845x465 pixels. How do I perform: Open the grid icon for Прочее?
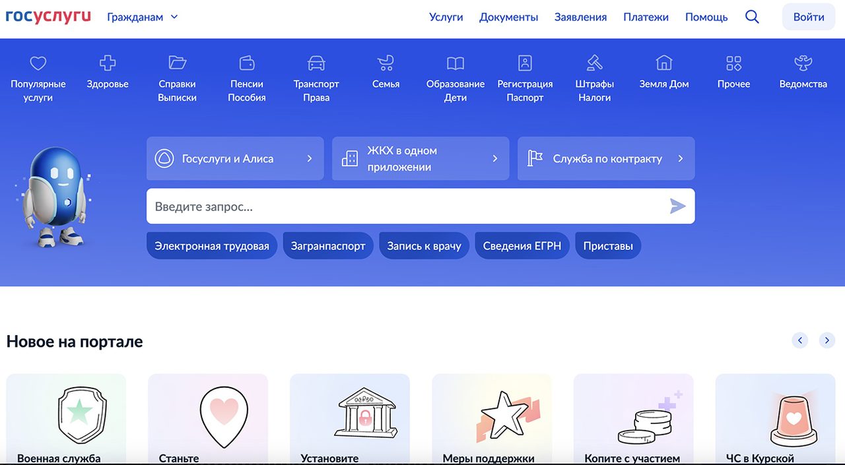click(x=734, y=63)
